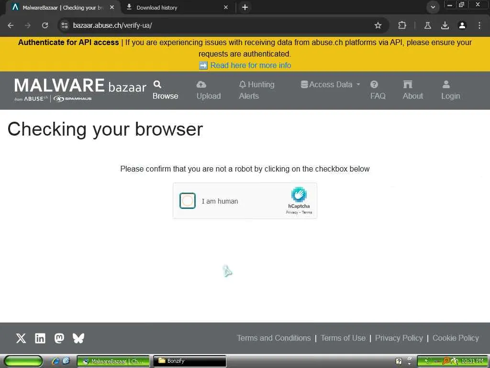Screen dimensions: 490x368
Task: Open the LinkedIn social icon
Action: [40, 338]
